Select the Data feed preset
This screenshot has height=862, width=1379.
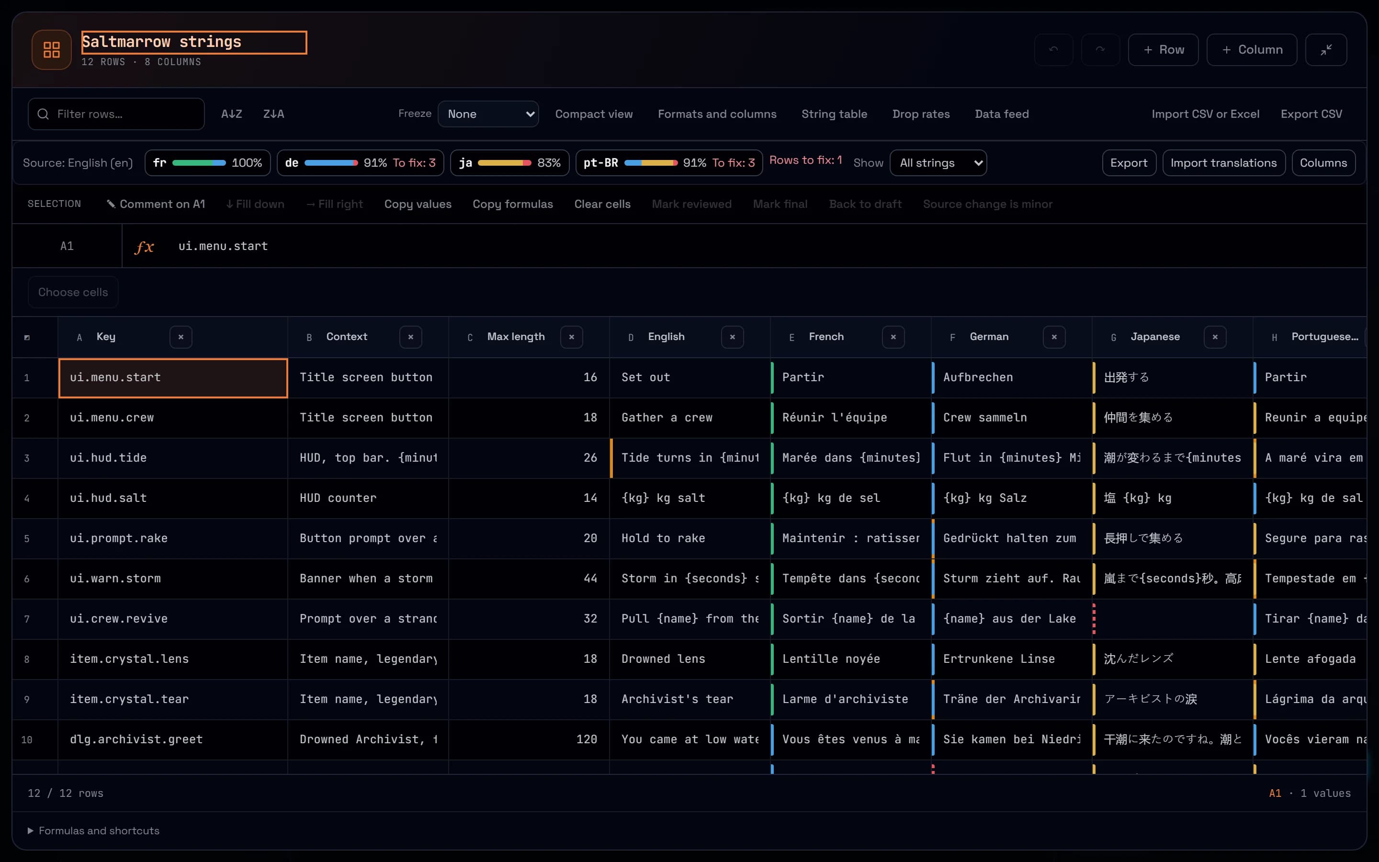point(1002,114)
